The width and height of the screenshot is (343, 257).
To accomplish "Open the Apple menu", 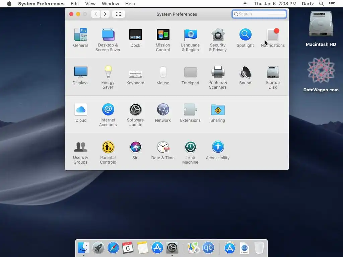I will click(x=9, y=4).
